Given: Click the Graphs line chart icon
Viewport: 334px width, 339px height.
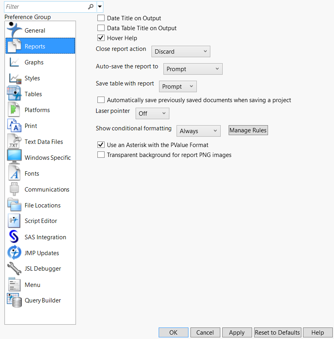Looking at the screenshot, I should click(x=14, y=62).
